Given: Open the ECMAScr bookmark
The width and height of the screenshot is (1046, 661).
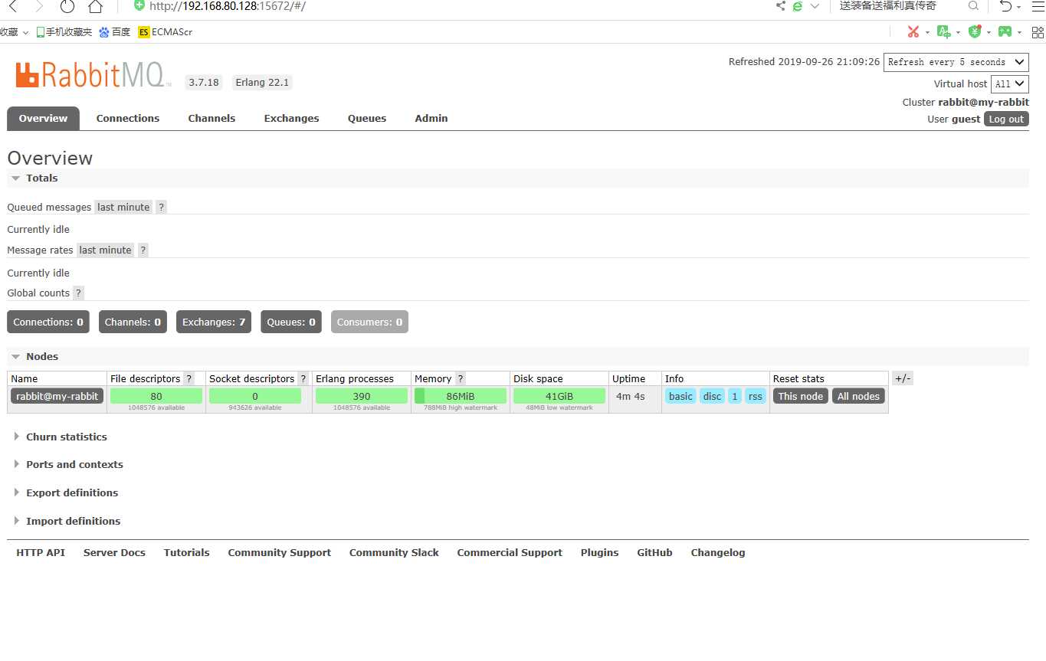Looking at the screenshot, I should (166, 32).
